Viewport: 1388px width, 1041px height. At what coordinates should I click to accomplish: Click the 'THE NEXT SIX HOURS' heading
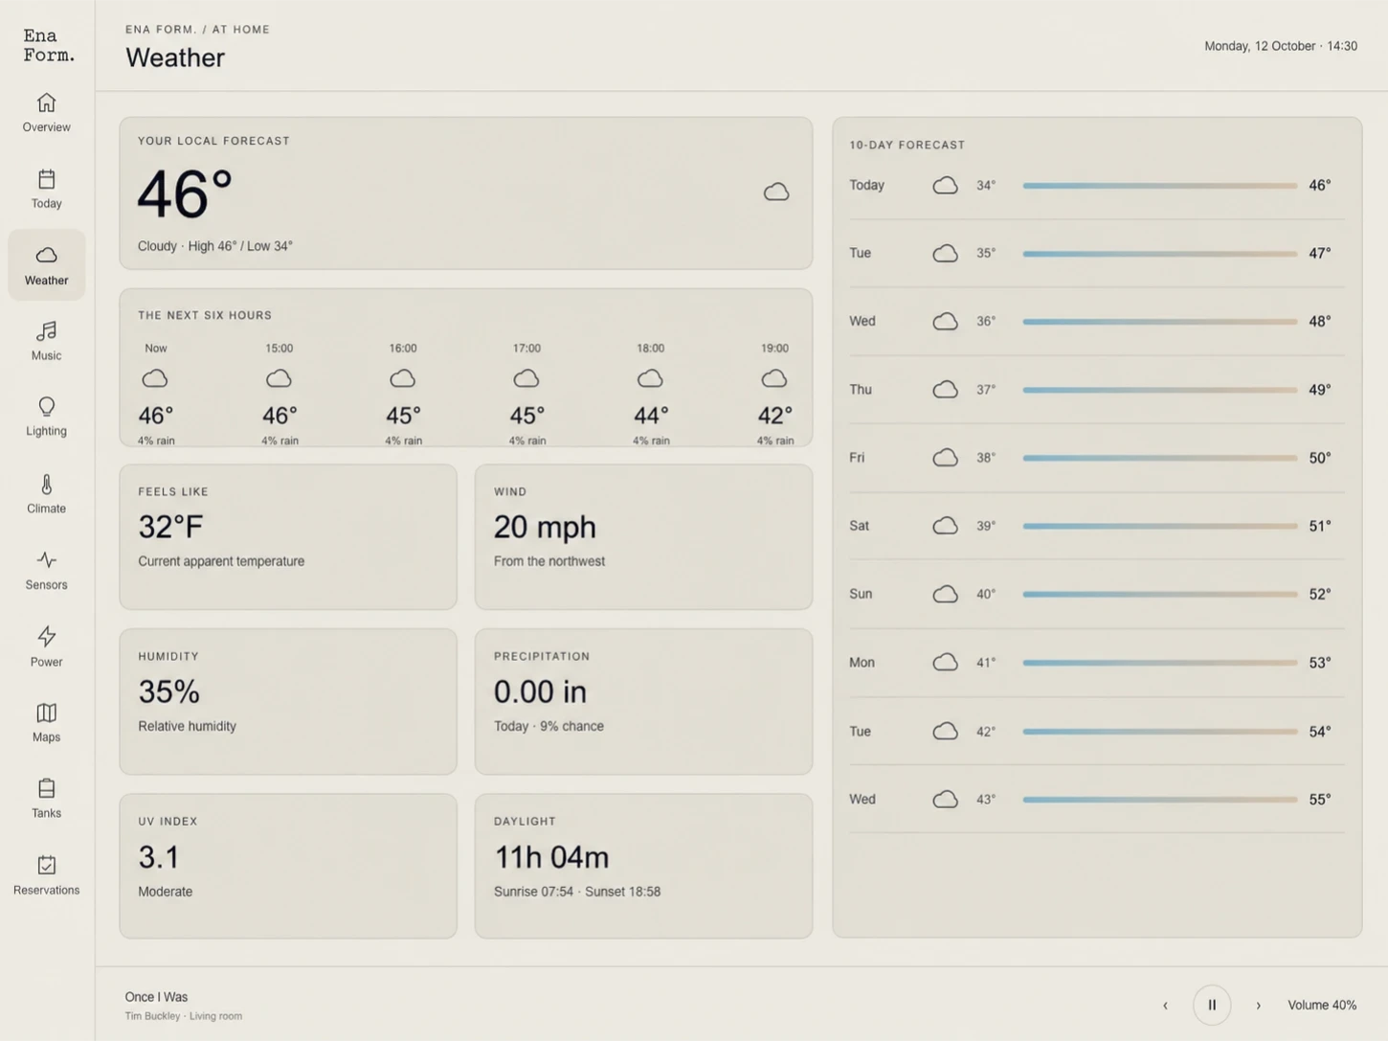pyautogui.click(x=205, y=315)
